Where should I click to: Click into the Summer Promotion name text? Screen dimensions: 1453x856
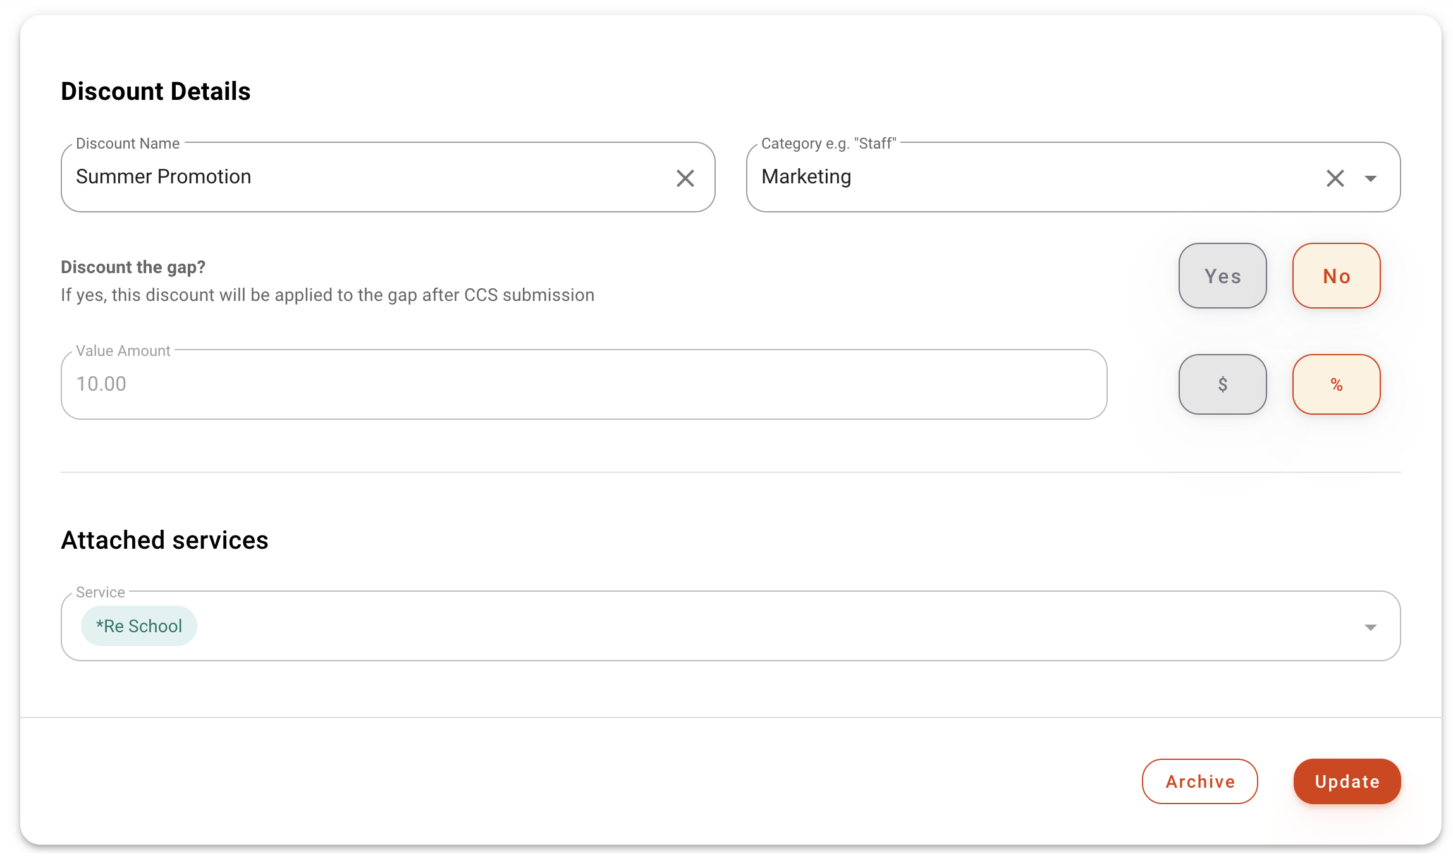pos(164,177)
